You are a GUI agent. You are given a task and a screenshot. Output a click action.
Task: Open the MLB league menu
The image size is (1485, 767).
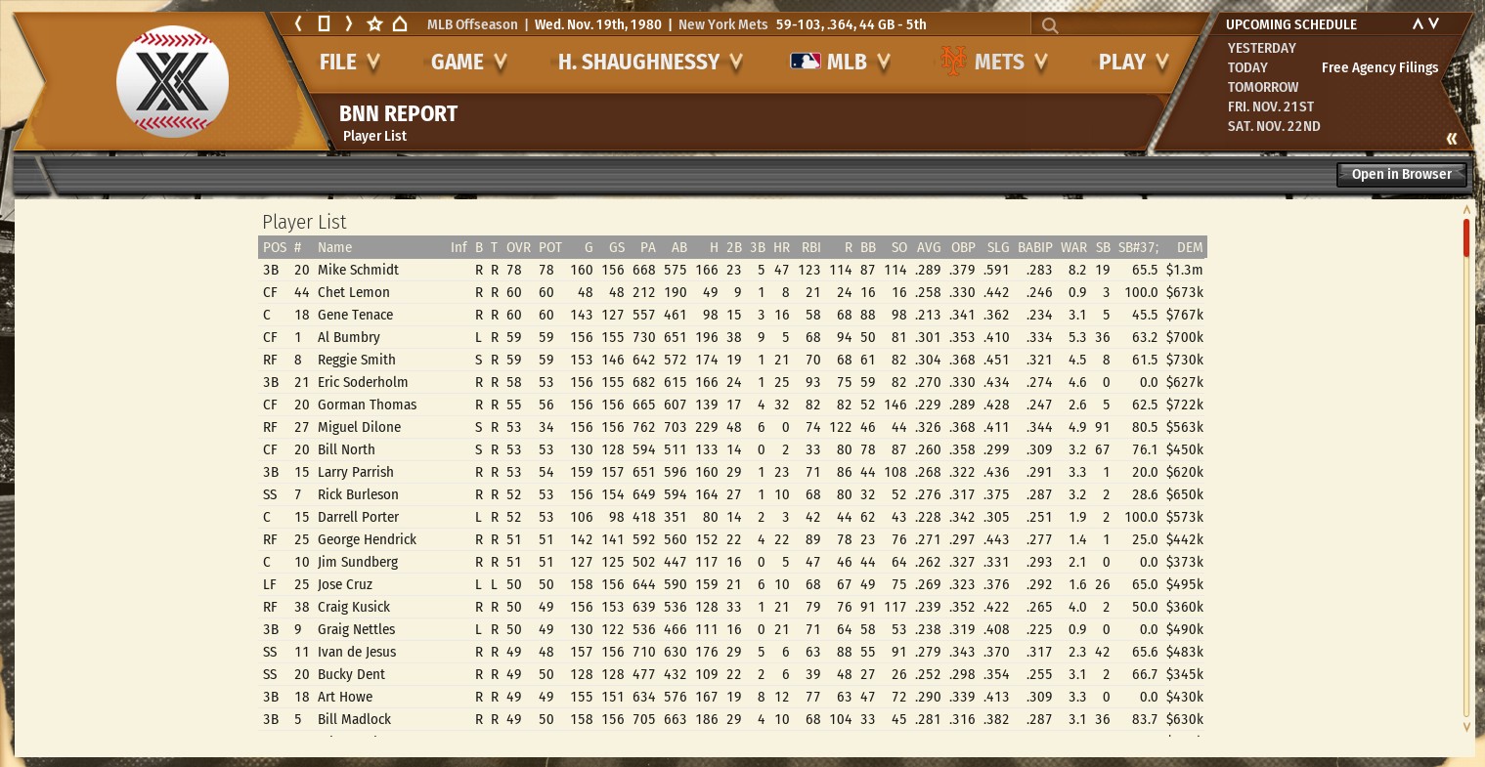coord(840,63)
